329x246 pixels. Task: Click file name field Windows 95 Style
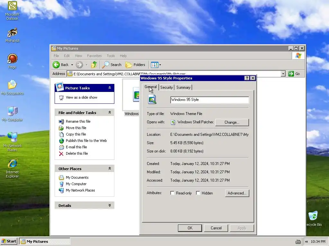pos(209,100)
